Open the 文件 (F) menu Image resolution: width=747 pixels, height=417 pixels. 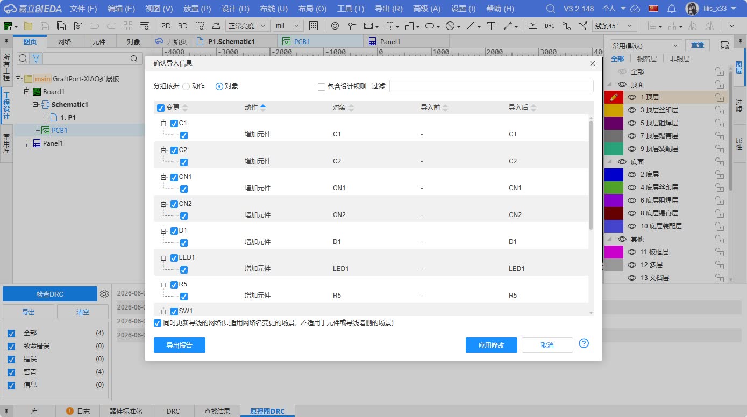tap(83, 9)
